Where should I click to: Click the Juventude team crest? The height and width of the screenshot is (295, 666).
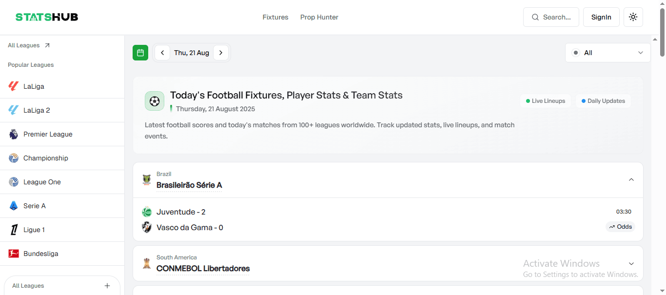pyautogui.click(x=147, y=212)
